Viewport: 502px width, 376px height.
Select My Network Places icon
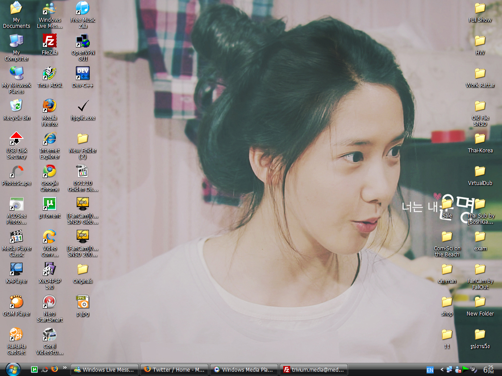coord(16,80)
